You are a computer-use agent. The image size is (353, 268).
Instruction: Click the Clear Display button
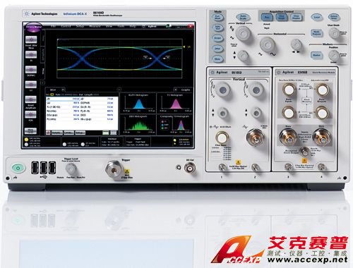[x=297, y=17]
